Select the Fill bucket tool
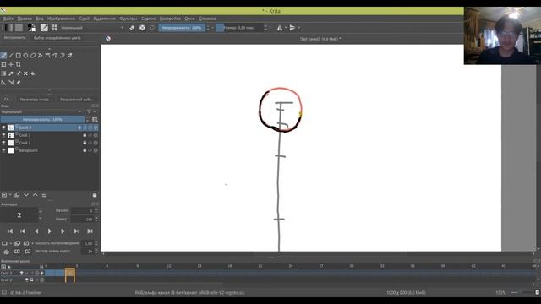The width and height of the screenshot is (541, 304). click(x=33, y=73)
